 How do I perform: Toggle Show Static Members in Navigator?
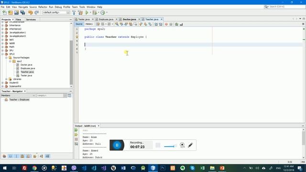click(16, 156)
